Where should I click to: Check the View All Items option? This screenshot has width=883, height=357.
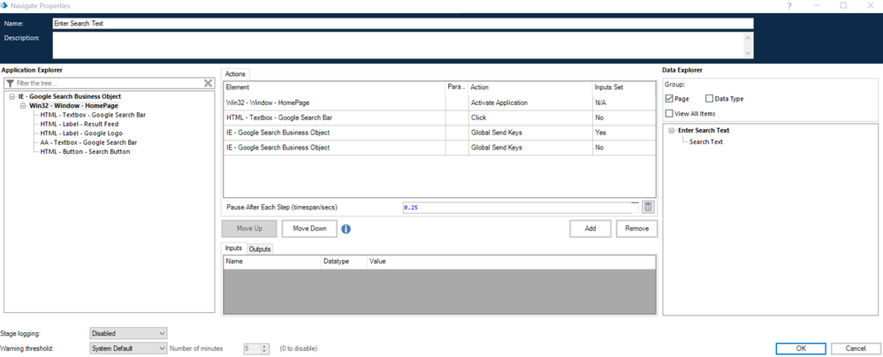[669, 113]
